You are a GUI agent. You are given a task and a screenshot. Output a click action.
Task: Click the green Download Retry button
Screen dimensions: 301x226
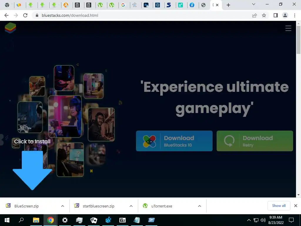255,141
